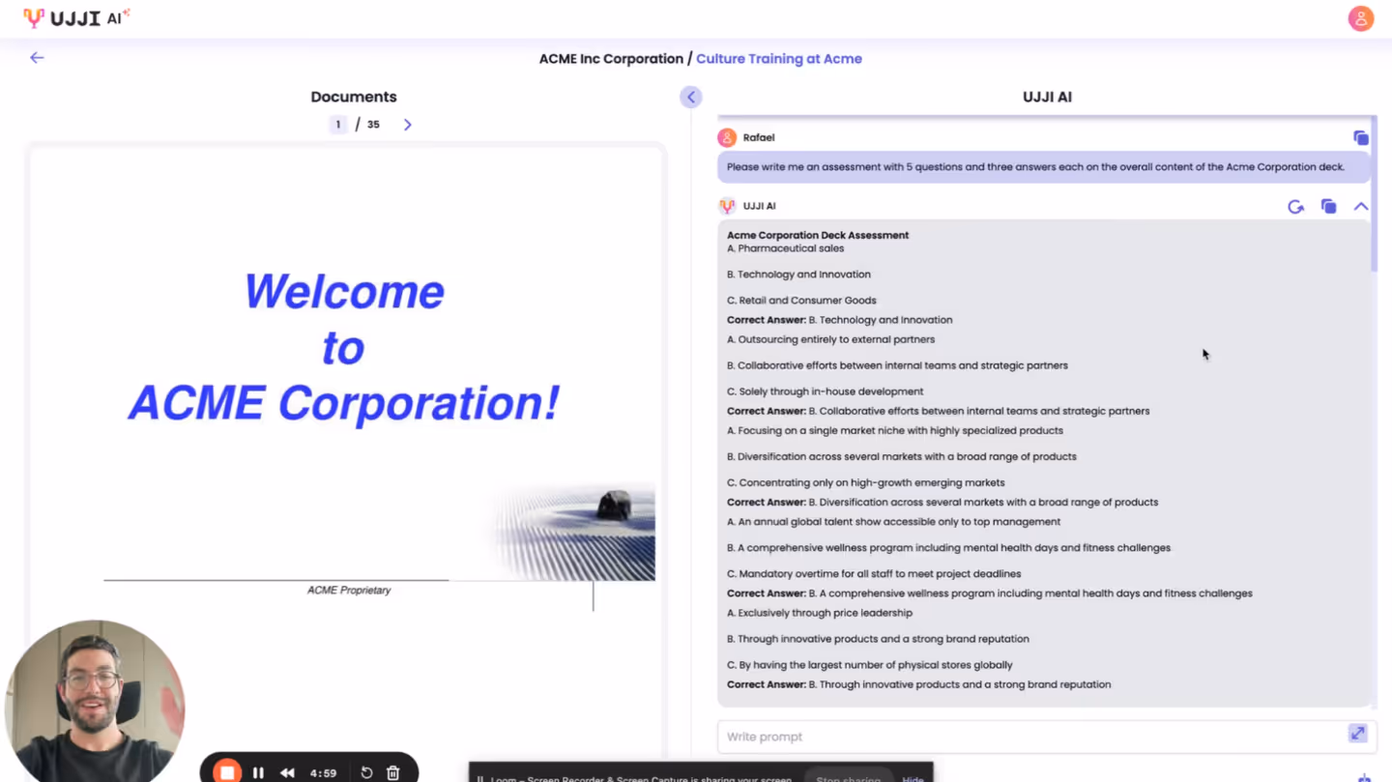Collapse the UJJI AI response
The height and width of the screenshot is (782, 1392).
coord(1360,207)
